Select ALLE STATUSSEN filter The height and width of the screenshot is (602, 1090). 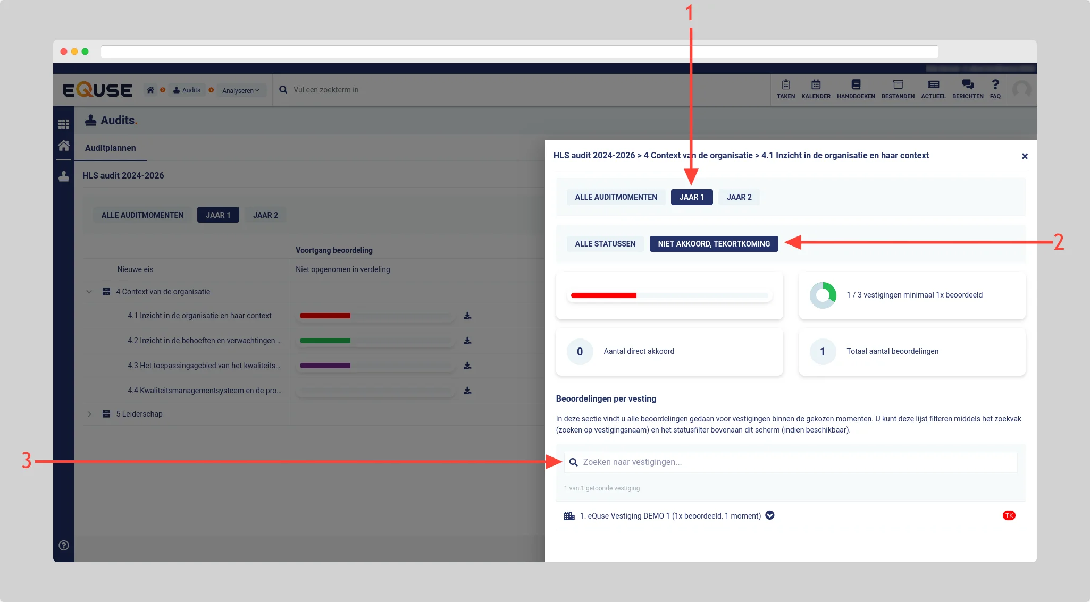coord(605,244)
